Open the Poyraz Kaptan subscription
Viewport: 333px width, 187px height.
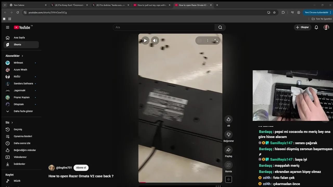pyautogui.click(x=21, y=97)
